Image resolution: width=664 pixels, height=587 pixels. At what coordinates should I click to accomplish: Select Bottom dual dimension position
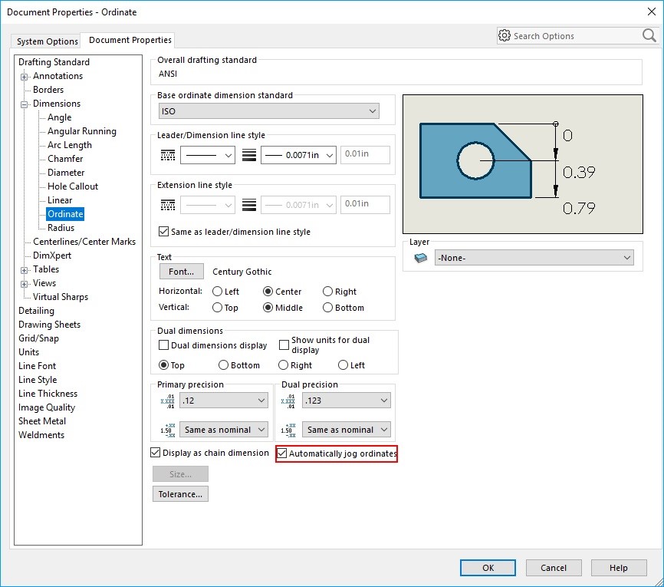click(x=224, y=365)
